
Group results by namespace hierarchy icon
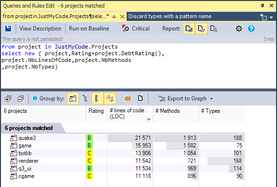pyautogui.click(x=85, y=98)
